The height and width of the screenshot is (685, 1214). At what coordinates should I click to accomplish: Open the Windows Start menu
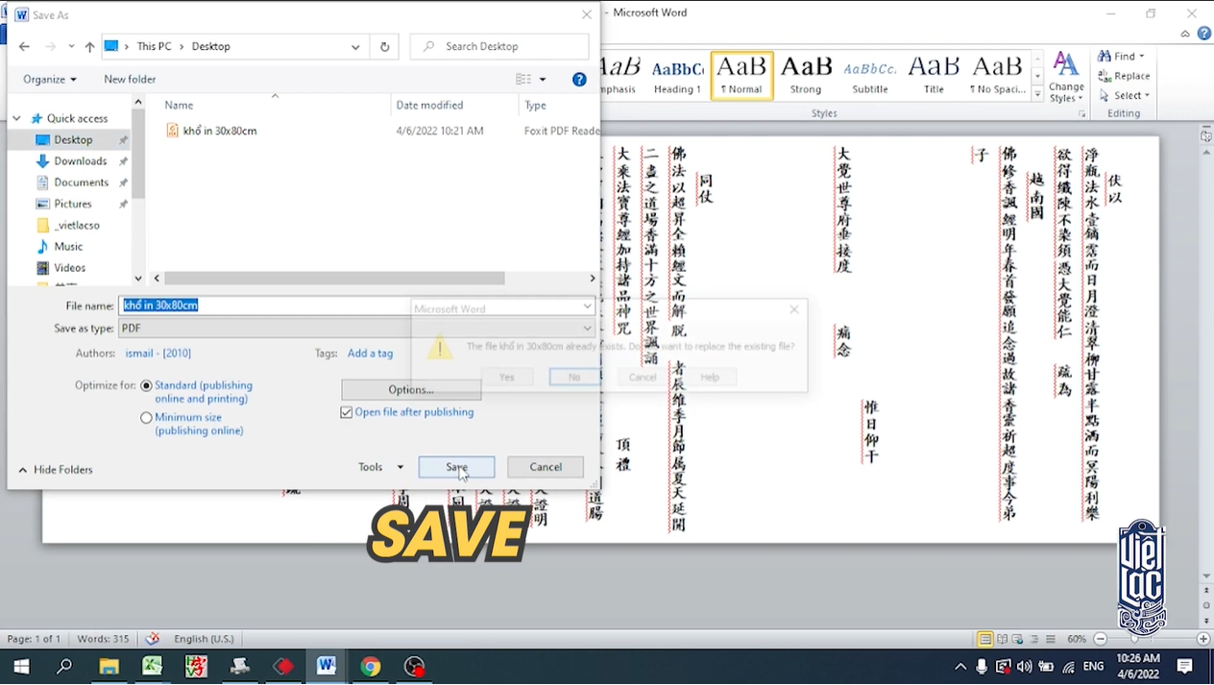(21, 666)
